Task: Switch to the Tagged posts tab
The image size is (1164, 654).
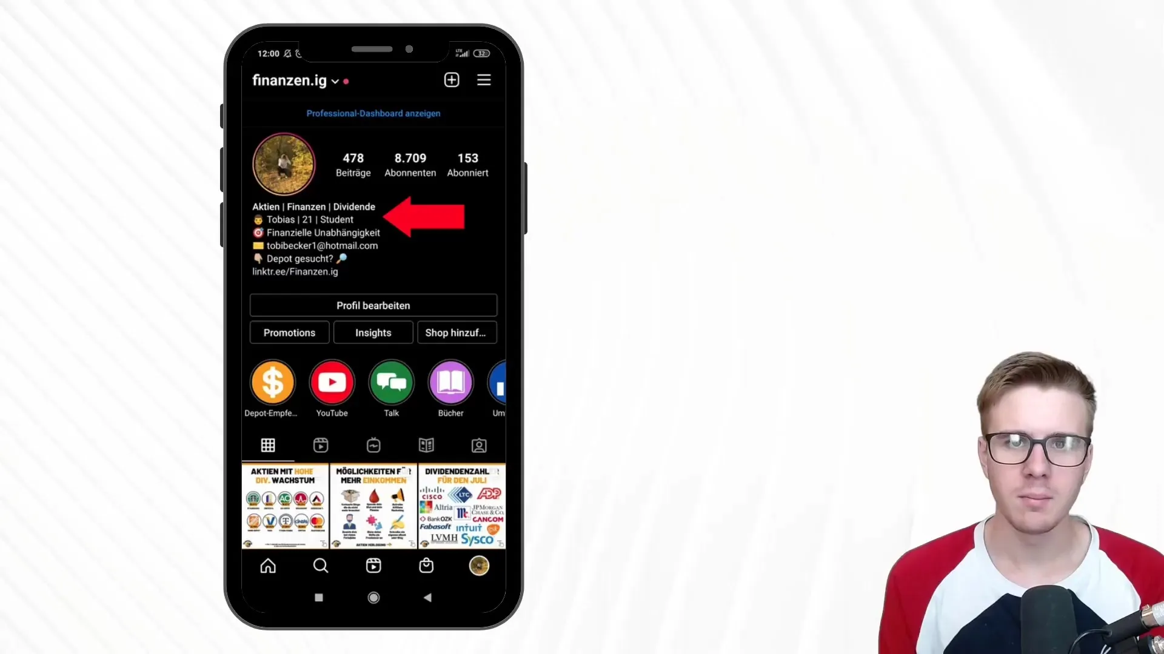Action: pyautogui.click(x=479, y=446)
